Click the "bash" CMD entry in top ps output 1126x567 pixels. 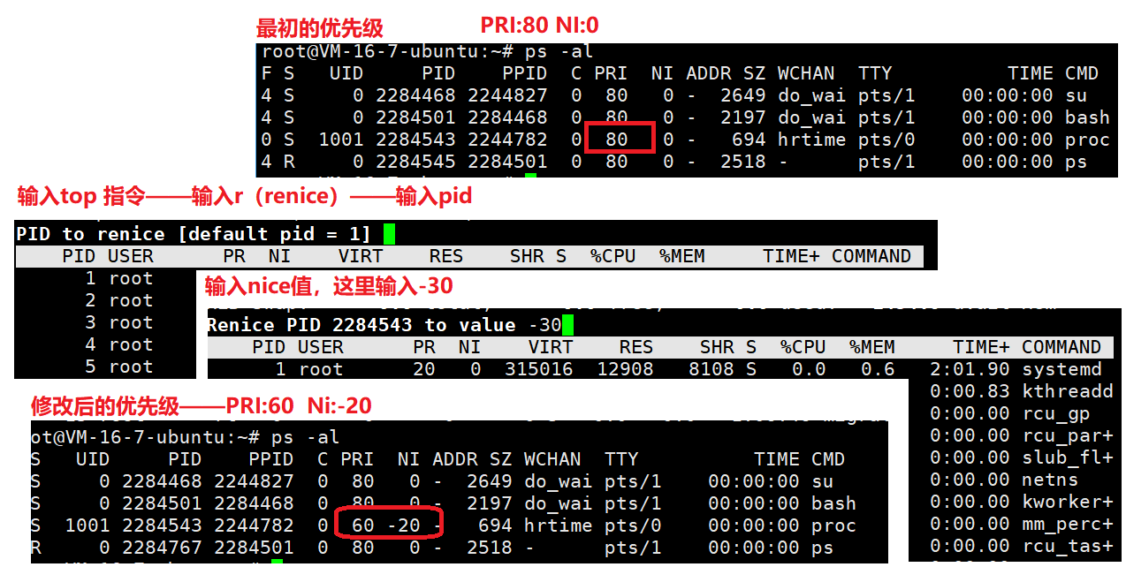[1087, 117]
